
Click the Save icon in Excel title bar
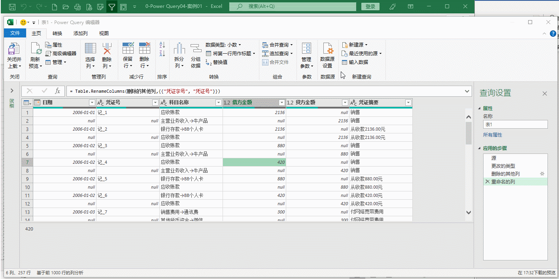pos(12,7)
